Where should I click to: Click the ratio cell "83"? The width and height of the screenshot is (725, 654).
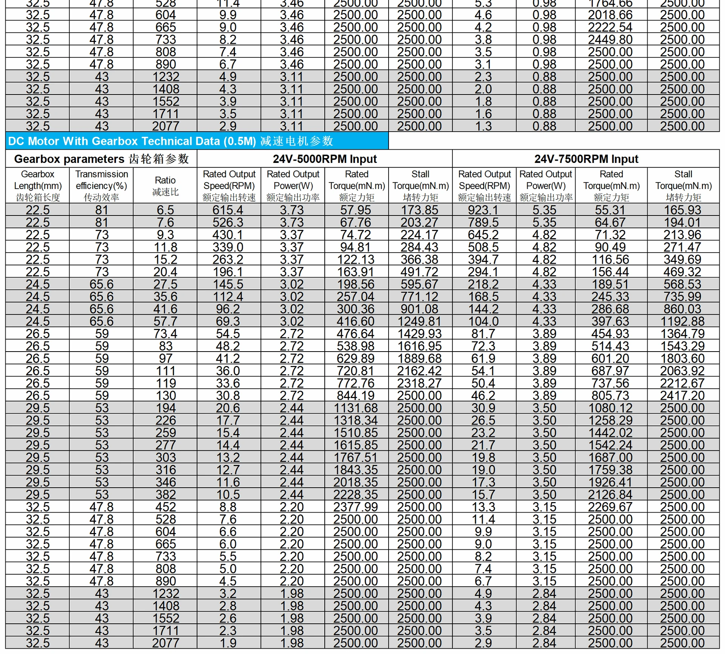coord(165,346)
